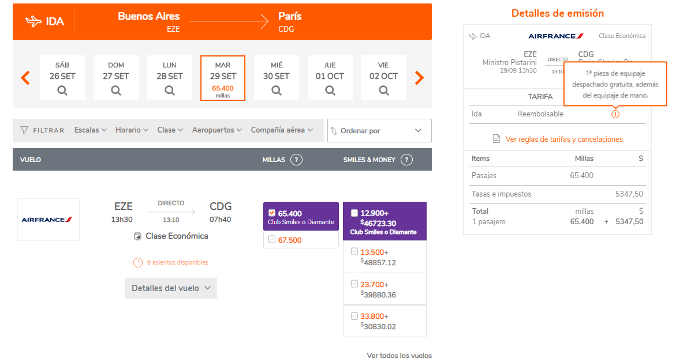Viewport: 687px width, 362px height.
Task: Expand Detalles del vuelo
Action: point(171,288)
